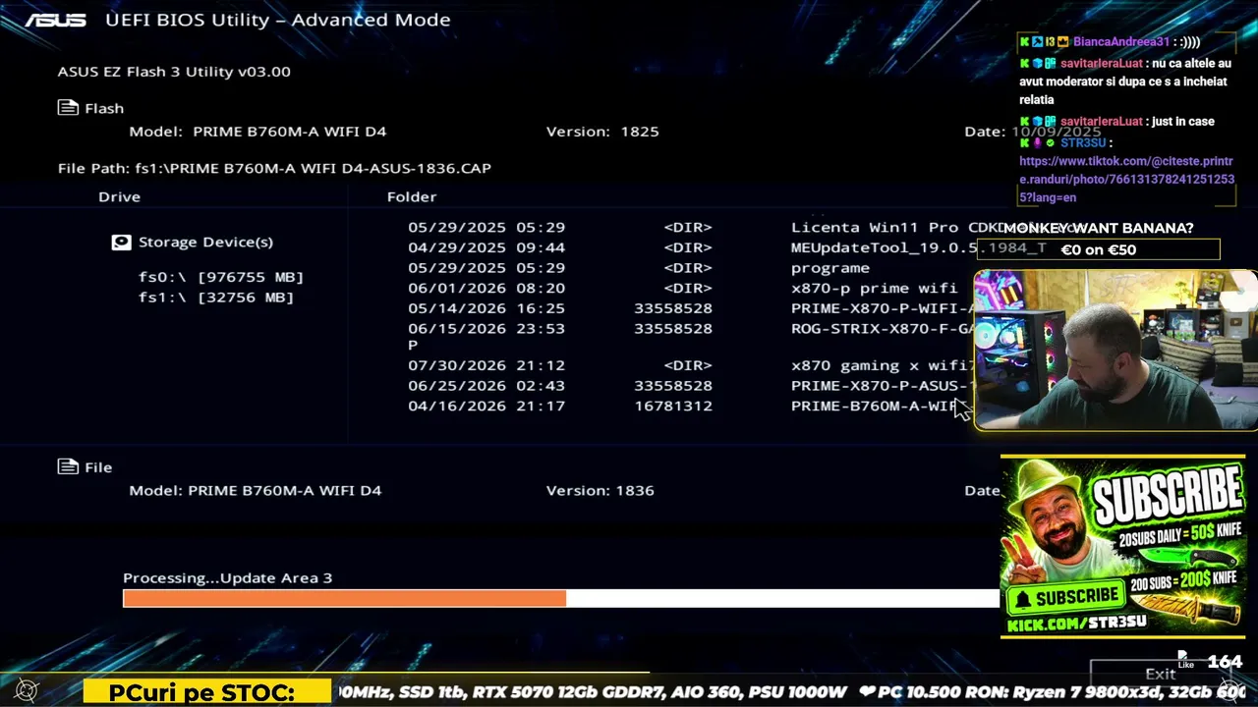Click the streamer webcam feed
Screen dimensions: 1258x707
click(1115, 350)
